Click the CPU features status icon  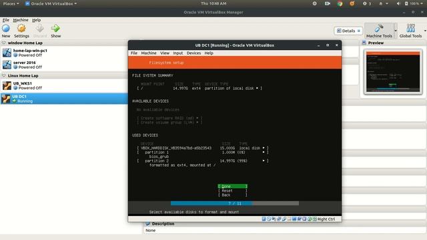[304, 219]
